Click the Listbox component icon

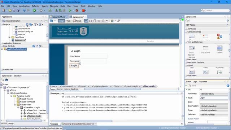(219, 48)
